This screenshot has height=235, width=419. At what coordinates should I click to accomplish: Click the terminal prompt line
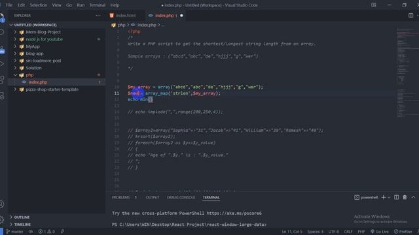[189, 225]
